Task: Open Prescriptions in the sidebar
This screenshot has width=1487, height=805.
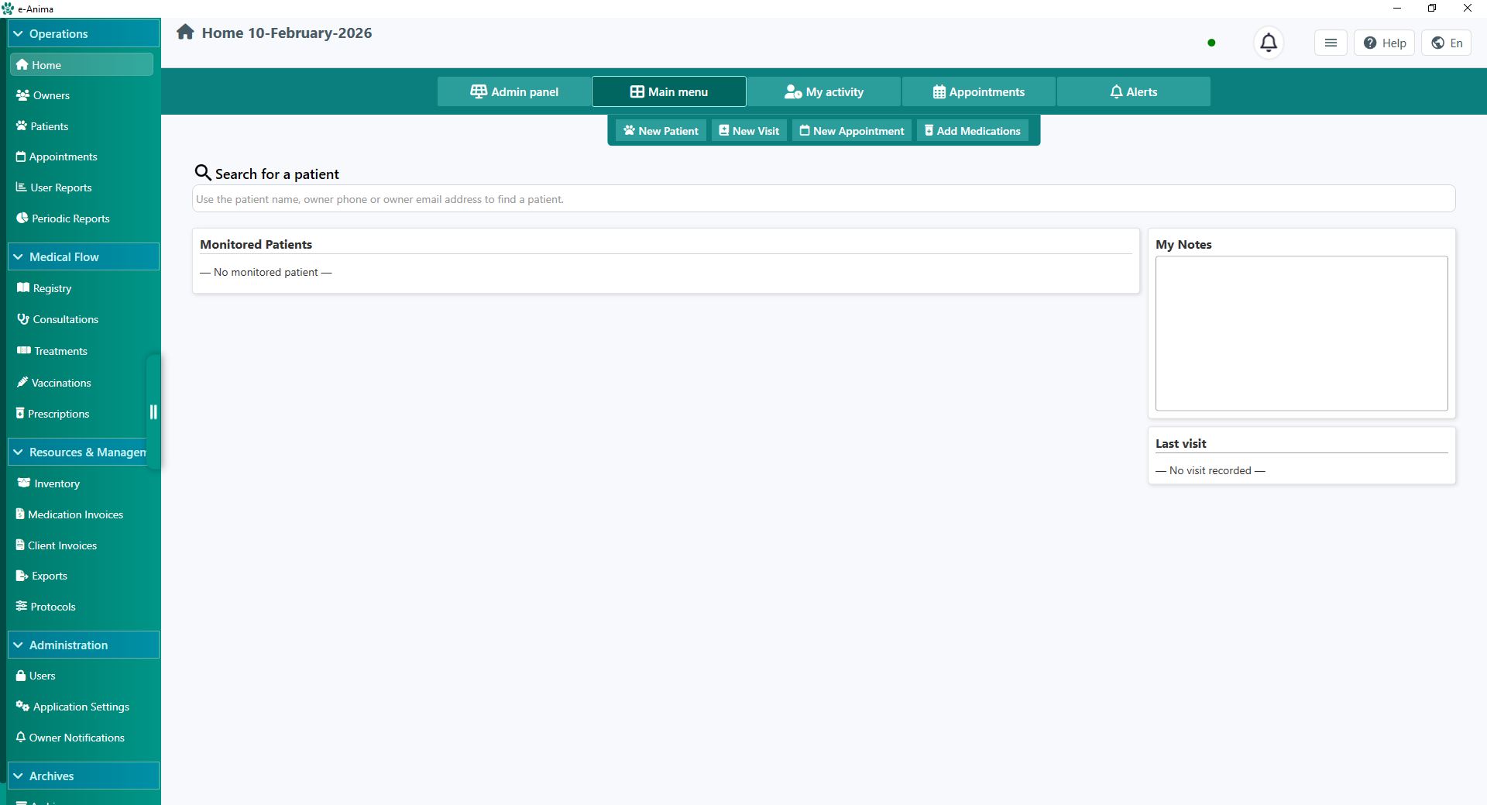Action: 60,413
